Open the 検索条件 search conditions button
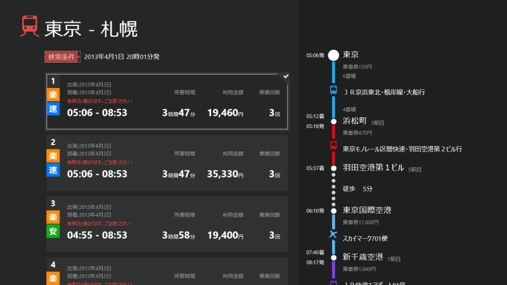This screenshot has height=285, width=507. 62,57
